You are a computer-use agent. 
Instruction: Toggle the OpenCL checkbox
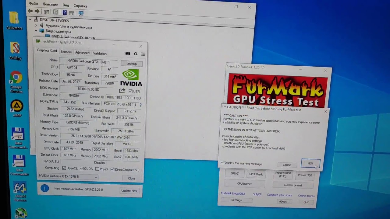(64, 168)
